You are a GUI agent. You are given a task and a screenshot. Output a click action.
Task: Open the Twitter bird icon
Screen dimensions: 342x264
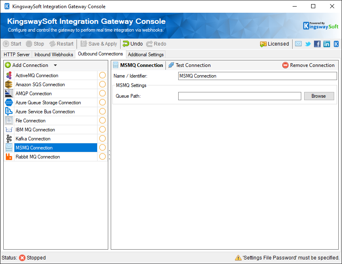tap(308, 44)
